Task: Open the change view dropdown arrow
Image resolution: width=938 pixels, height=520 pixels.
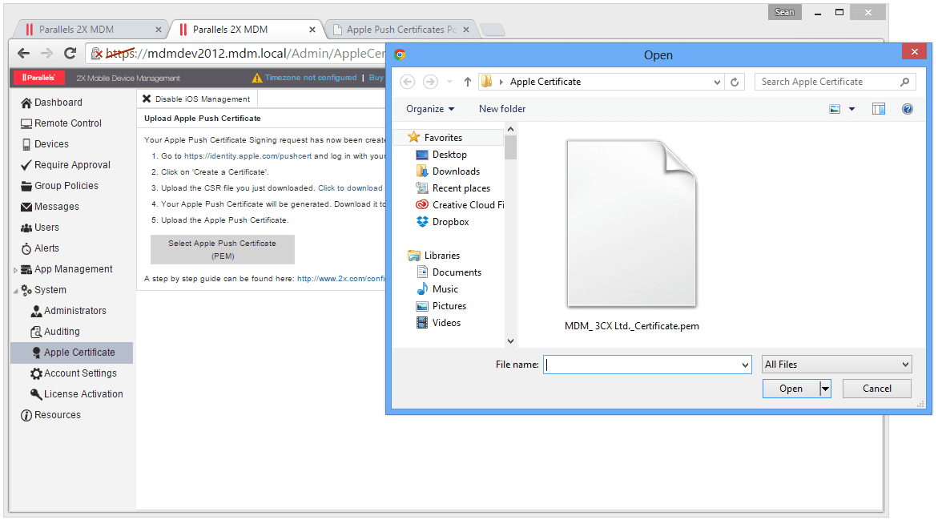Action: pyautogui.click(x=851, y=109)
